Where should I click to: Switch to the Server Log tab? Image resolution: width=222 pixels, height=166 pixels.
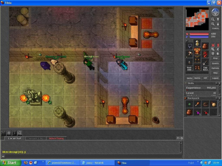[36, 138]
